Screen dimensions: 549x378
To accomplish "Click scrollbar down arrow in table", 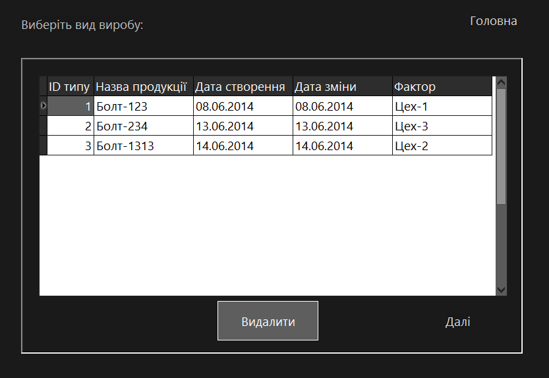I will tap(501, 290).
